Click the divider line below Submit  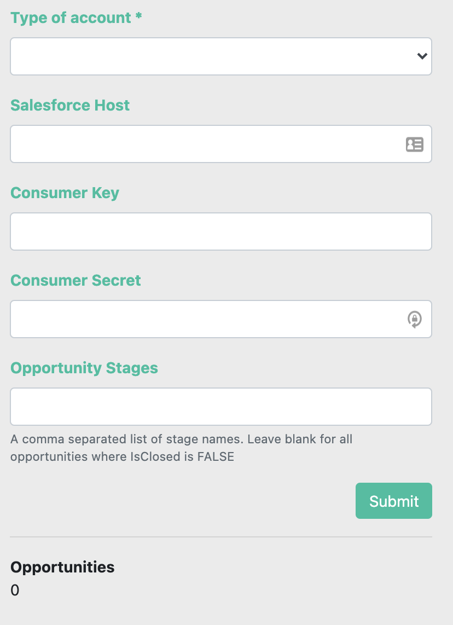coord(221,537)
